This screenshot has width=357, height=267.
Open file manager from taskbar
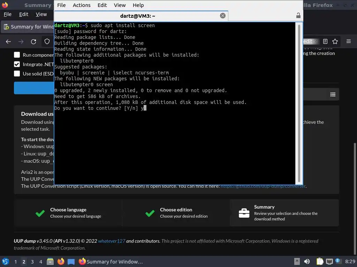click(x=50, y=261)
